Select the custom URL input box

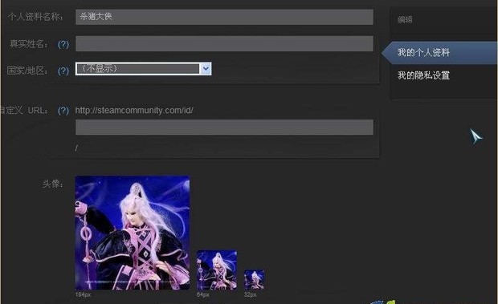click(x=224, y=127)
